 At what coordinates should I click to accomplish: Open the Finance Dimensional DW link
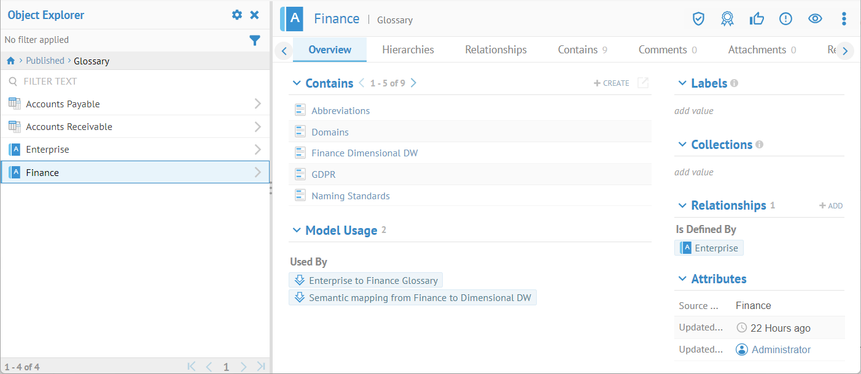(364, 153)
